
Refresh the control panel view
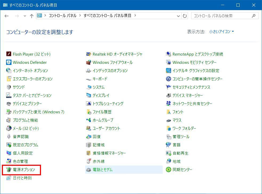(185, 16)
